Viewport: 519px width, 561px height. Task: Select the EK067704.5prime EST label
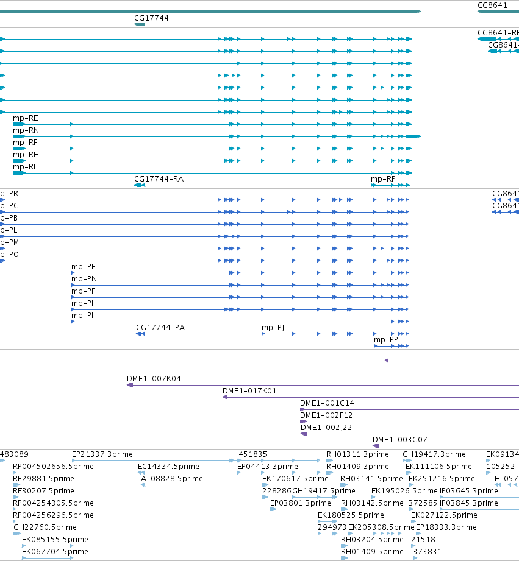click(x=55, y=551)
